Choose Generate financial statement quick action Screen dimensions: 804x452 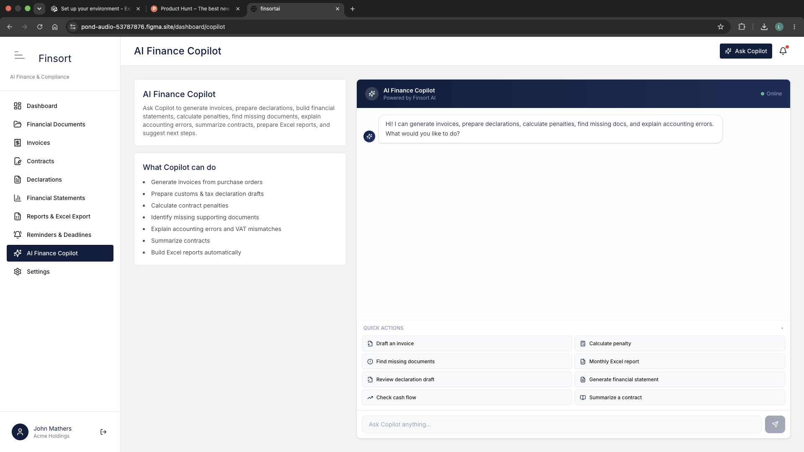(680, 380)
